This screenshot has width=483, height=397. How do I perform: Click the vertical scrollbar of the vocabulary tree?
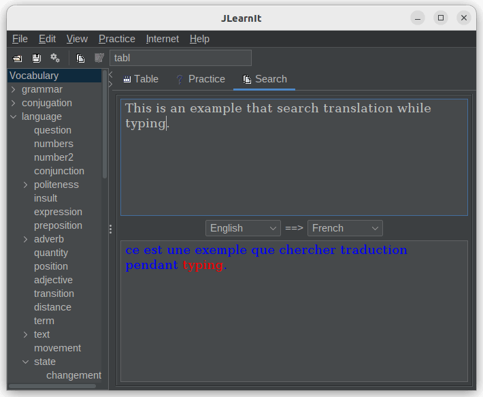pyautogui.click(x=105, y=124)
